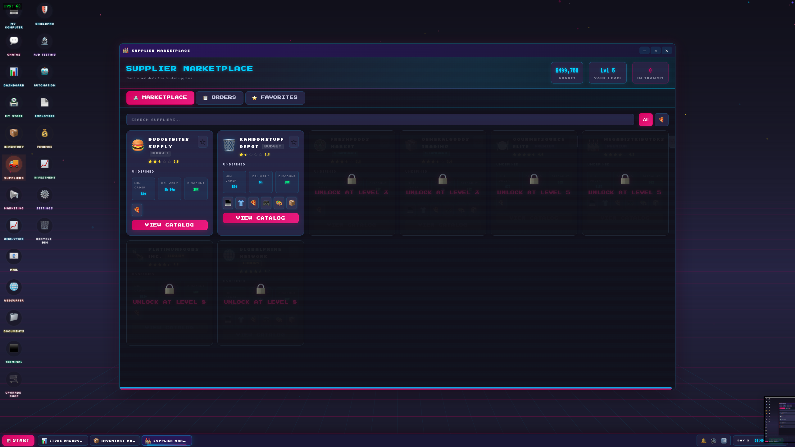This screenshot has height=447, width=795.
Task: Click the notification bell in system tray
Action: (x=703, y=440)
